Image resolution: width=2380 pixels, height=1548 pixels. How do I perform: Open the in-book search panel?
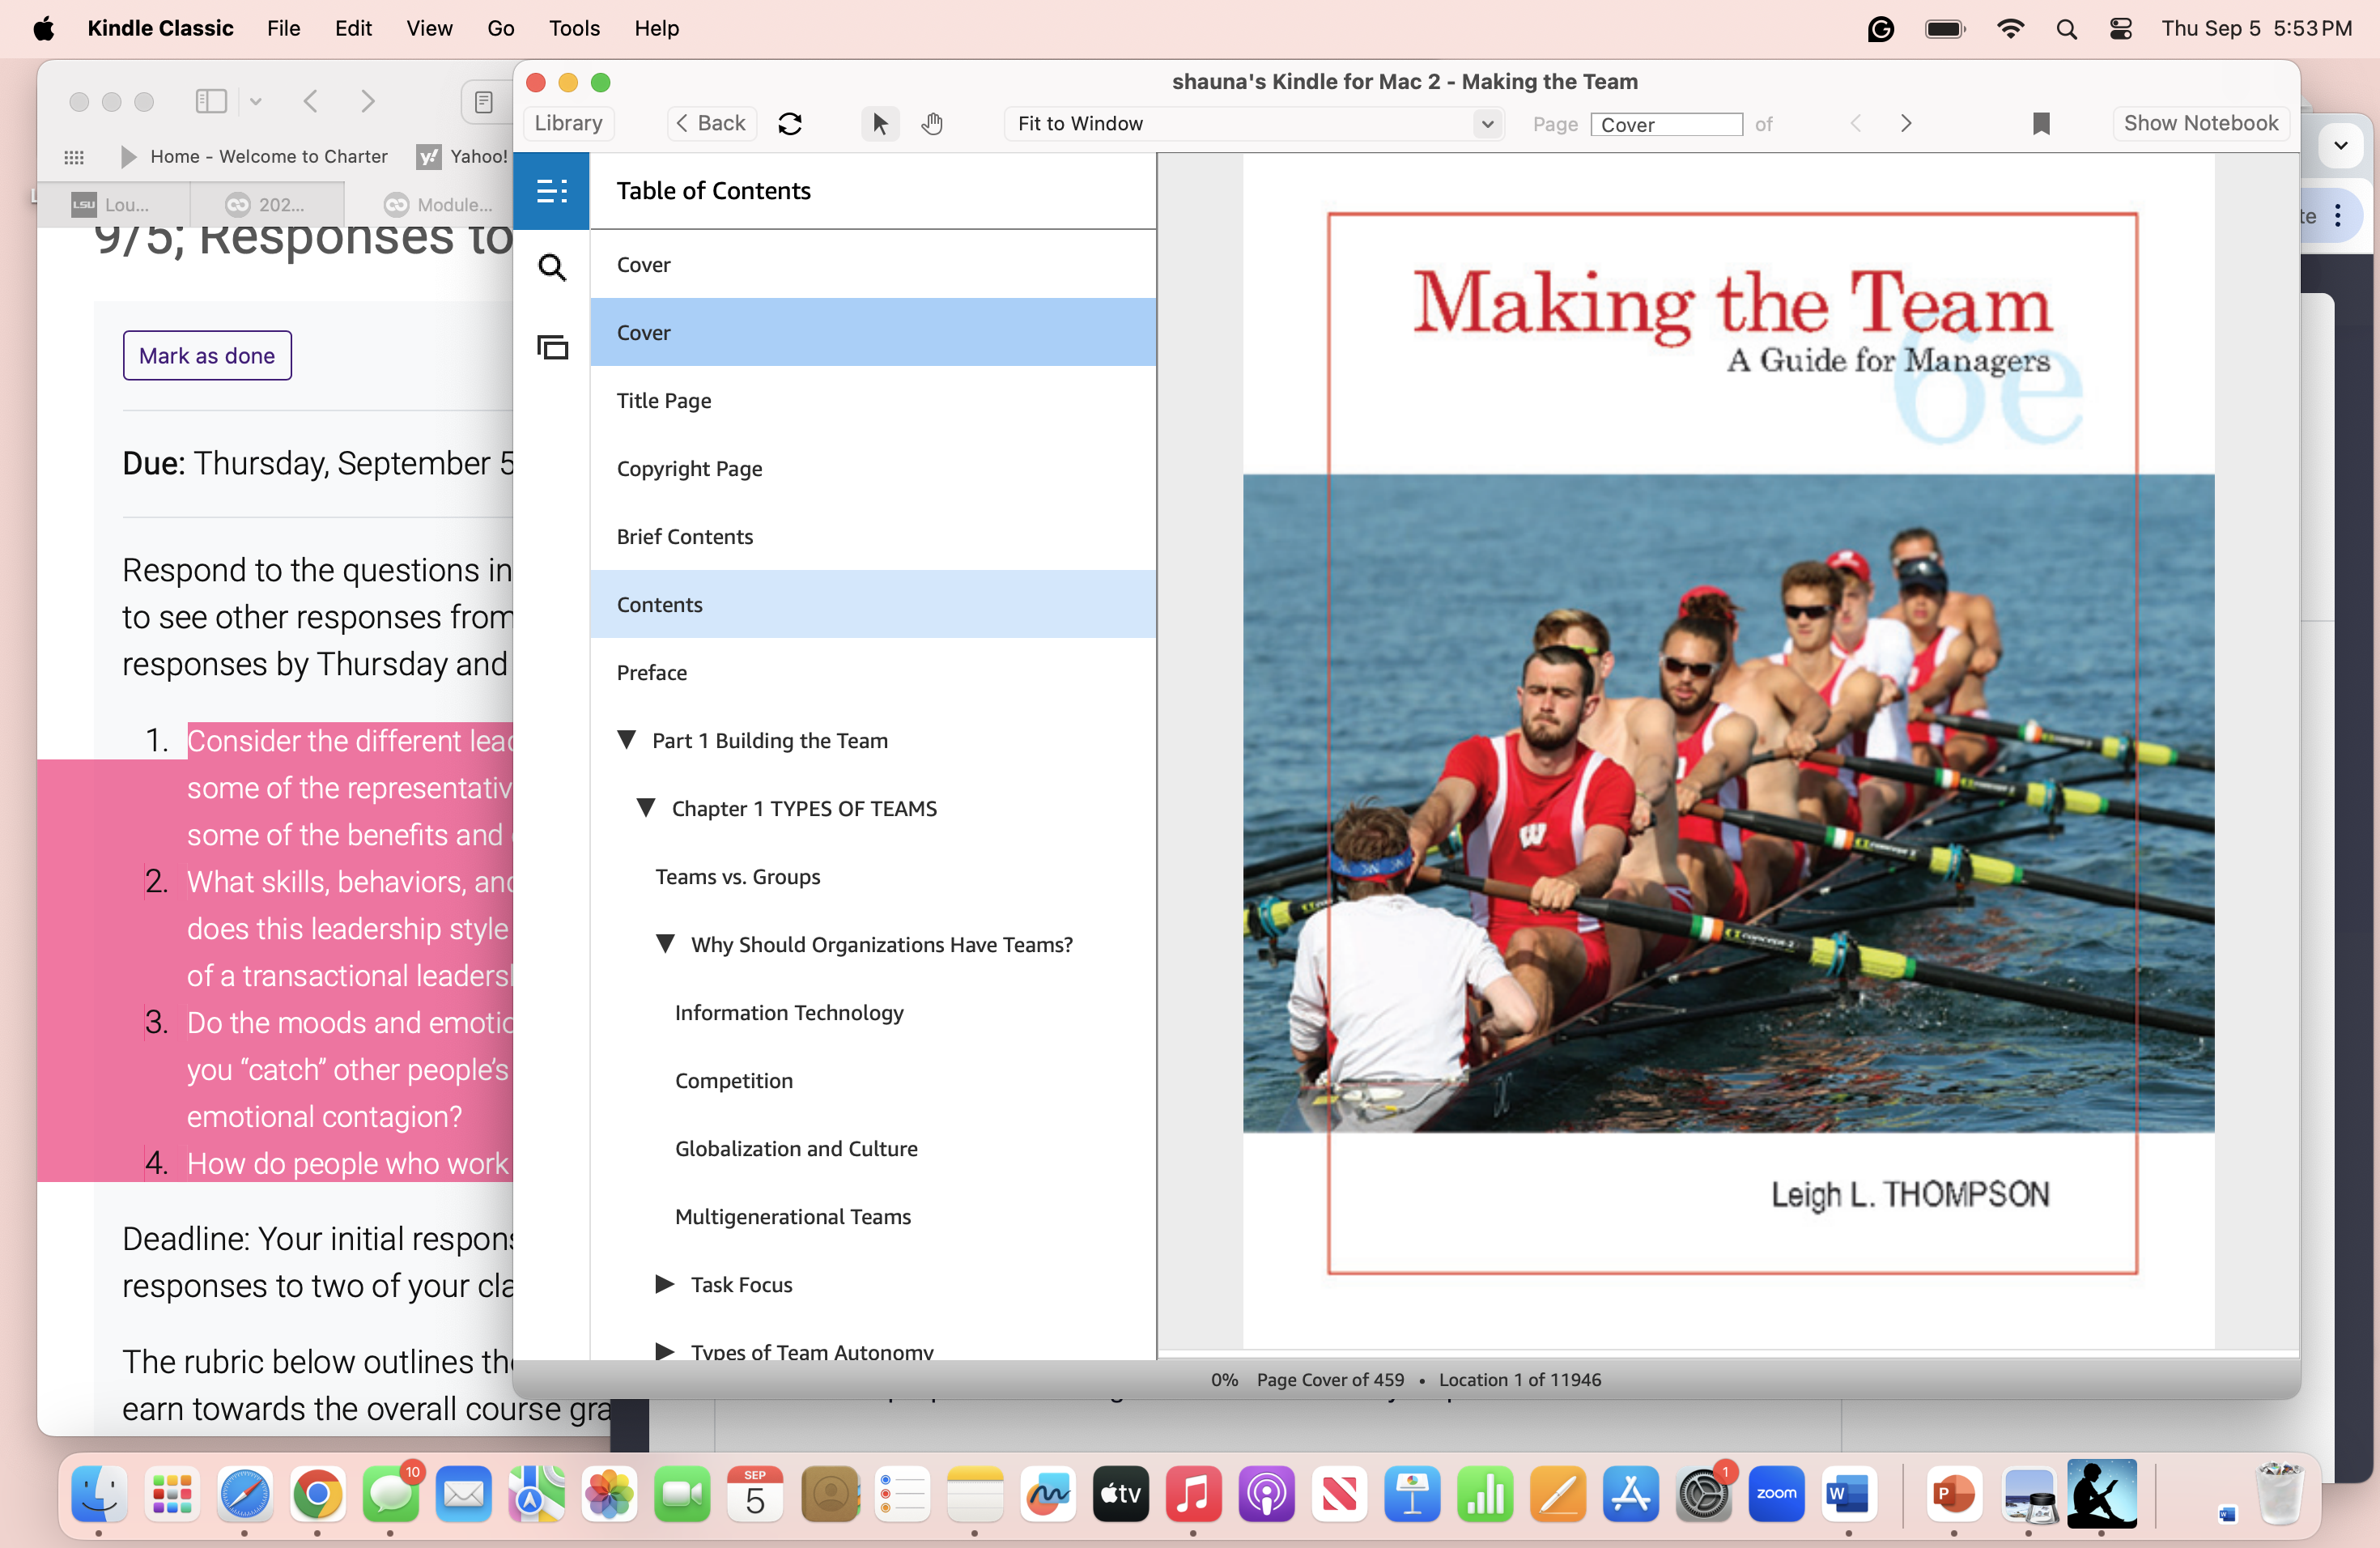[551, 267]
